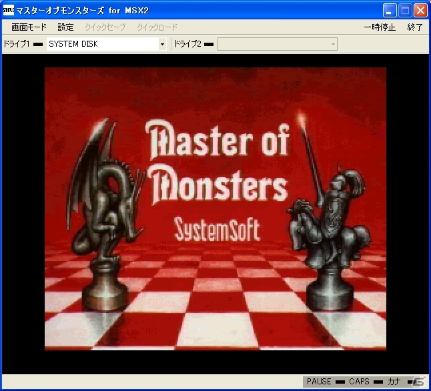The image size is (431, 391).
Task: Open the 設定 menu
Action: click(x=65, y=27)
